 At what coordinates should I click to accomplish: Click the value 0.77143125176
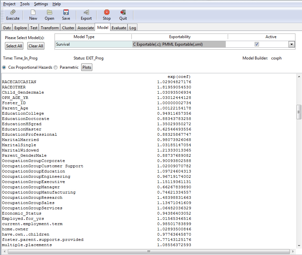(174, 240)
